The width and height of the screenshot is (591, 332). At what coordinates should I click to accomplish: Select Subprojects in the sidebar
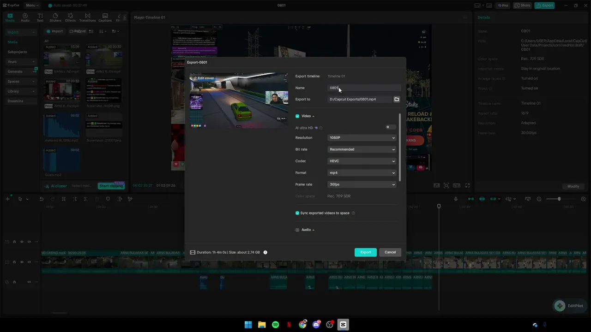pos(18,52)
